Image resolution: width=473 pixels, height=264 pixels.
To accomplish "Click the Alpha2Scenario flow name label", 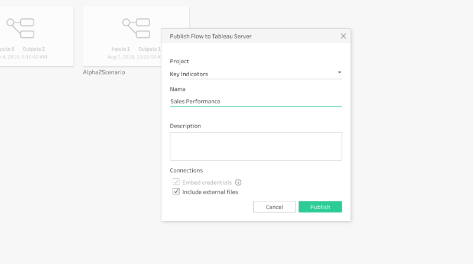I will tap(104, 72).
